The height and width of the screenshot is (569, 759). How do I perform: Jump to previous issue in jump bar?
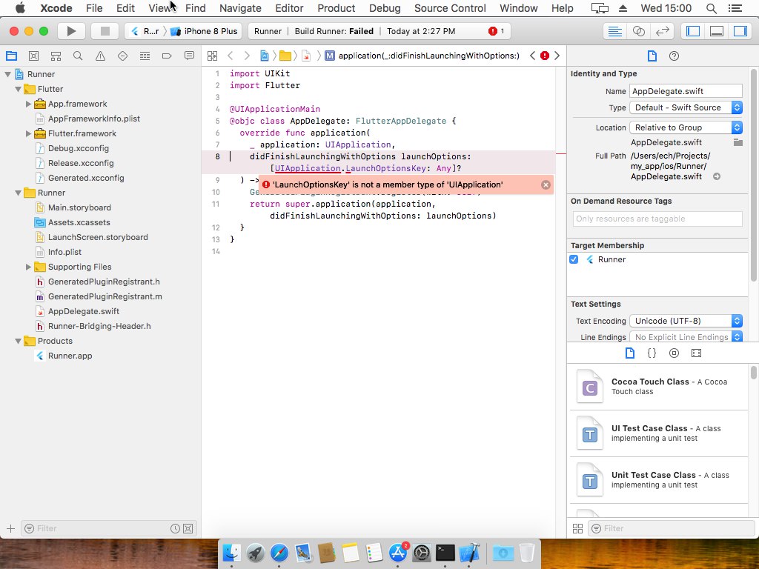point(532,56)
